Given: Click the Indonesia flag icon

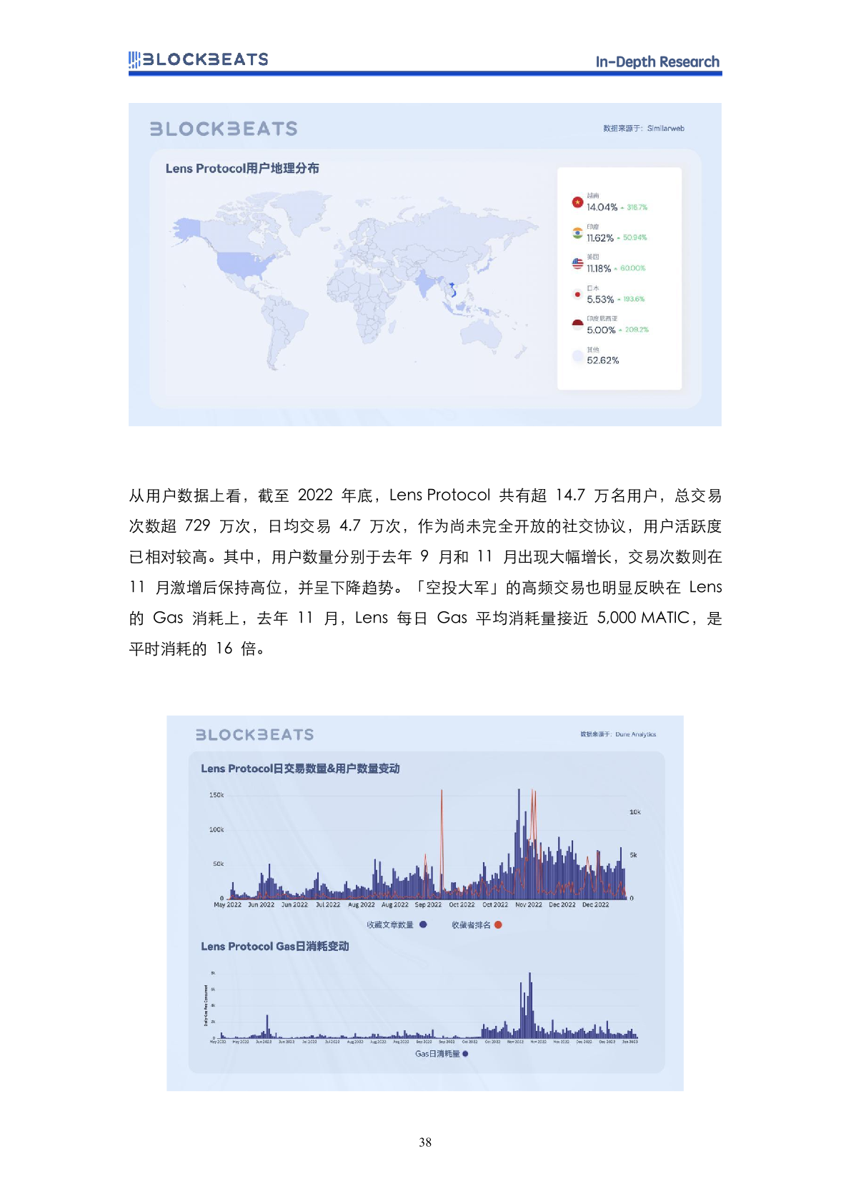Looking at the screenshot, I should coord(577,325).
